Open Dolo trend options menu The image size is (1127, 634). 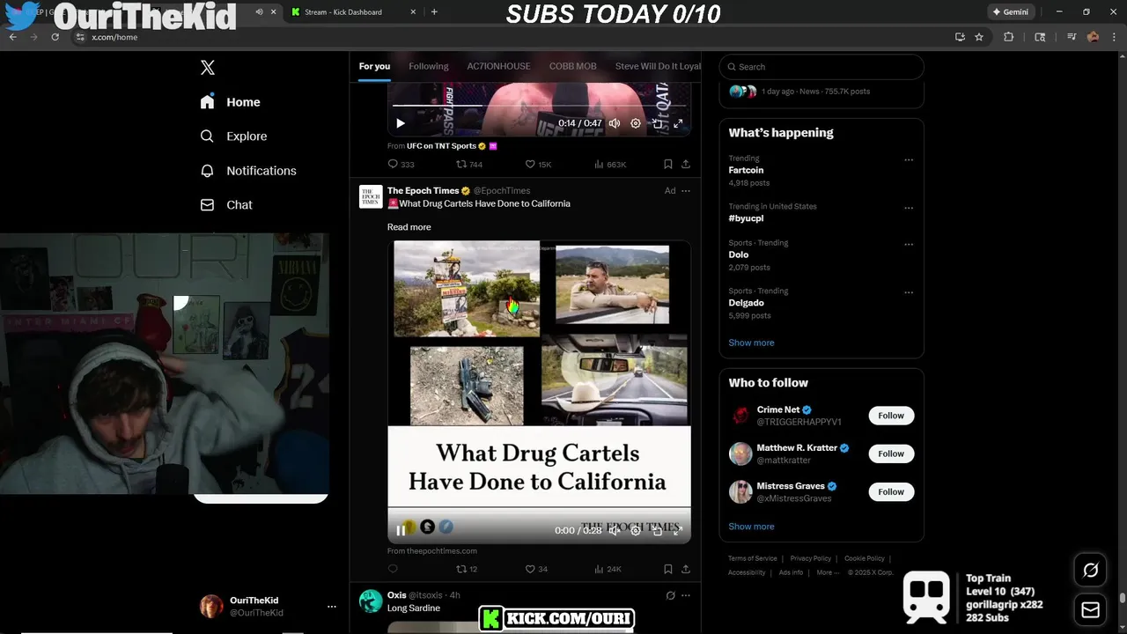click(x=909, y=244)
